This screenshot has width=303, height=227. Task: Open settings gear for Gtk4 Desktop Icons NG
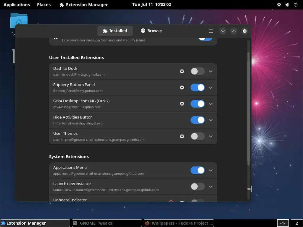pos(182,104)
